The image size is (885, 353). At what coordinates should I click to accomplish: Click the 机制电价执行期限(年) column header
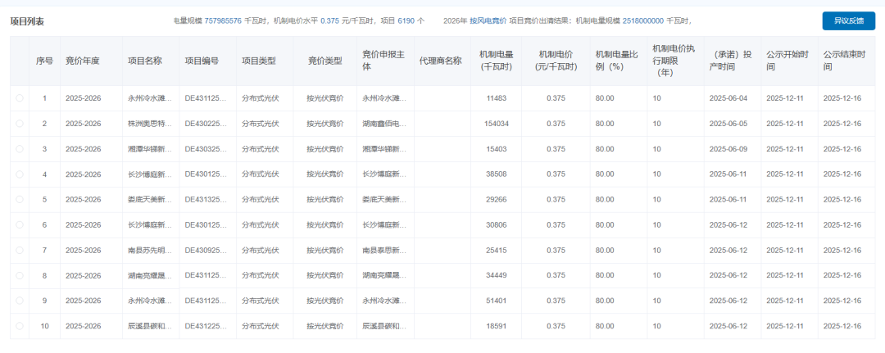point(674,61)
